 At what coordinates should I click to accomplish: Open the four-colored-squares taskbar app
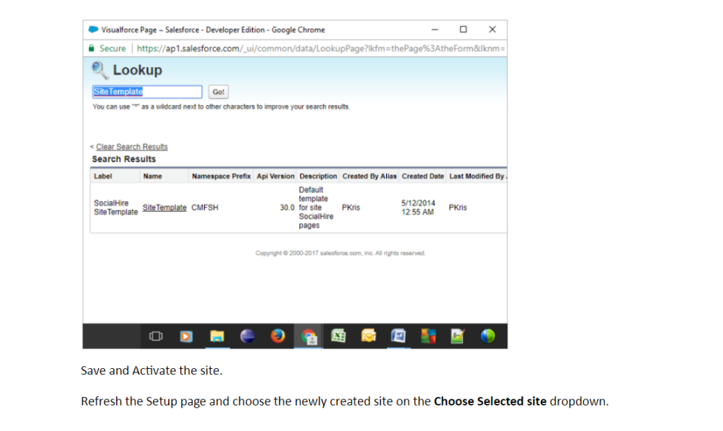429,336
